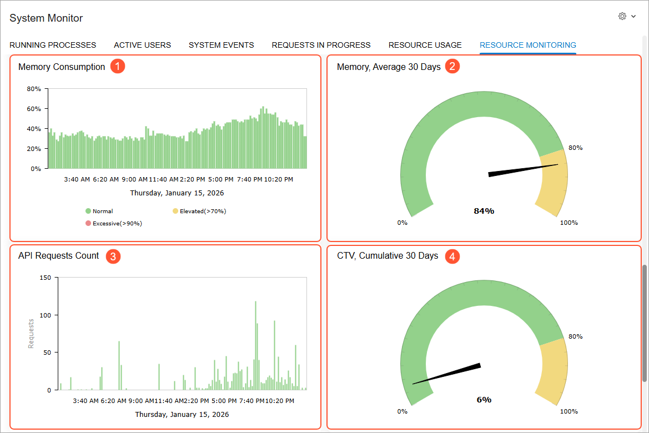Toggle the Excessive(>90%) legend entry
This screenshot has height=433, width=649.
click(114, 224)
